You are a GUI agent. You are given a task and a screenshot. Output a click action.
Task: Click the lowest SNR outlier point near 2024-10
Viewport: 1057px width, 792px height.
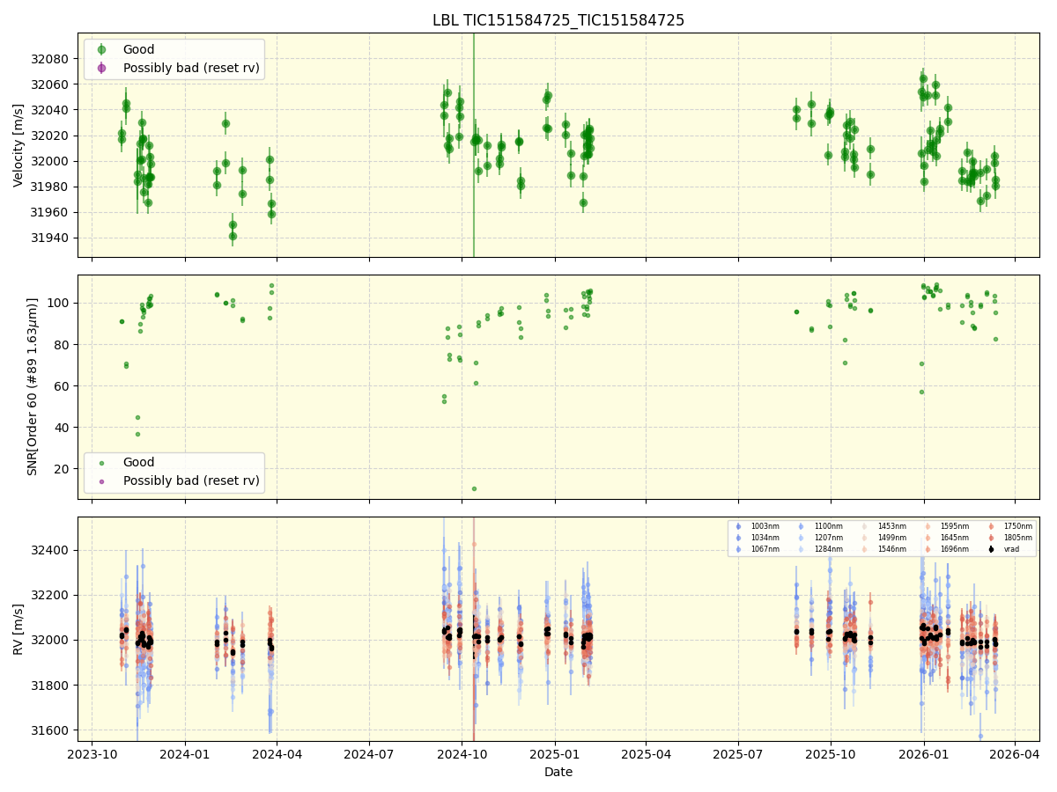474,488
